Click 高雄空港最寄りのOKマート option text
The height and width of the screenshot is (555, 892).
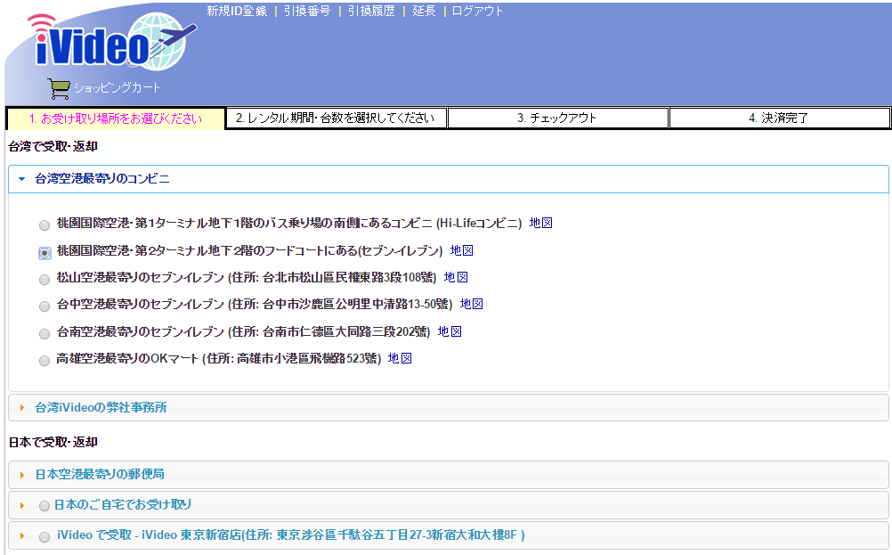pos(218,358)
